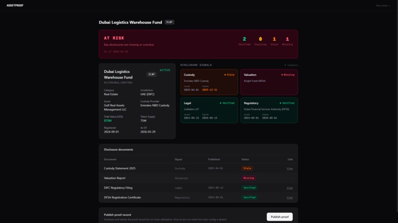Click the Published column header
The image size is (398, 223).
(214, 159)
